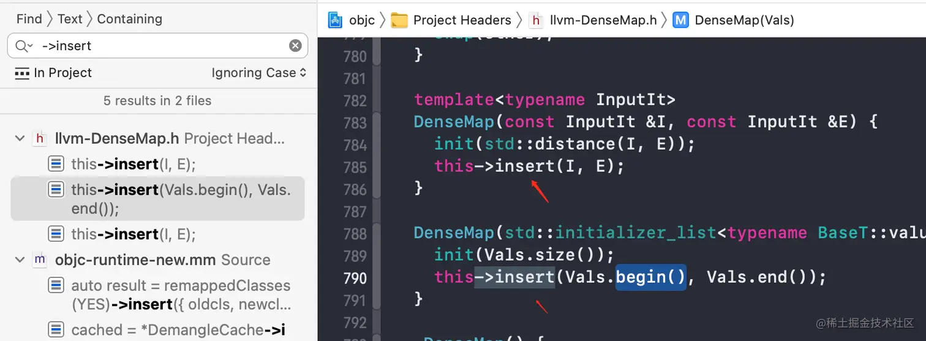Click DenseMap(Vals) method in breadcrumb
Image resolution: width=926 pixels, height=341 pixels.
point(744,20)
